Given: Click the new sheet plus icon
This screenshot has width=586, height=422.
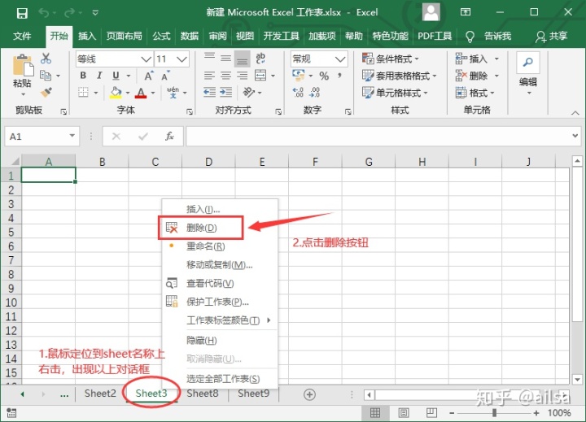Looking at the screenshot, I should pyautogui.click(x=309, y=394).
